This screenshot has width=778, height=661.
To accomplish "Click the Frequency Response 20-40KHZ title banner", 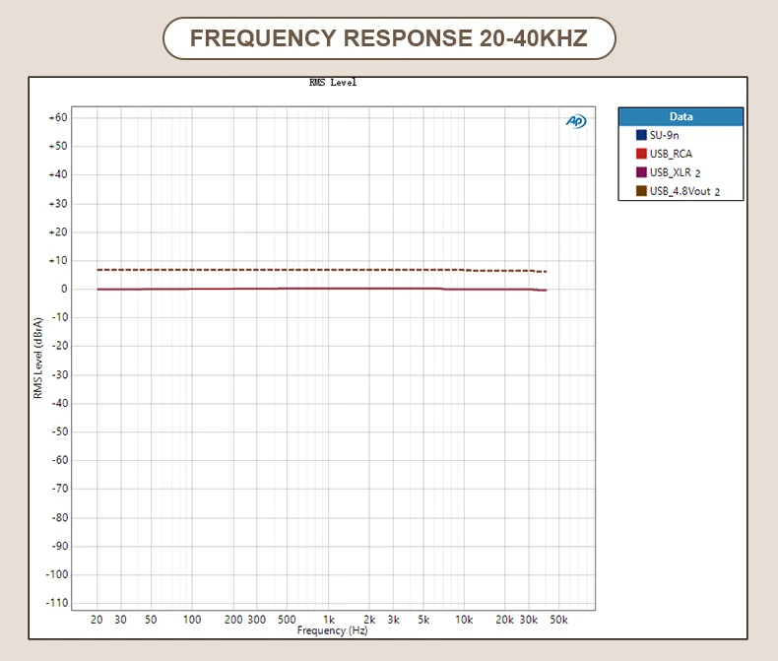I will [x=389, y=38].
